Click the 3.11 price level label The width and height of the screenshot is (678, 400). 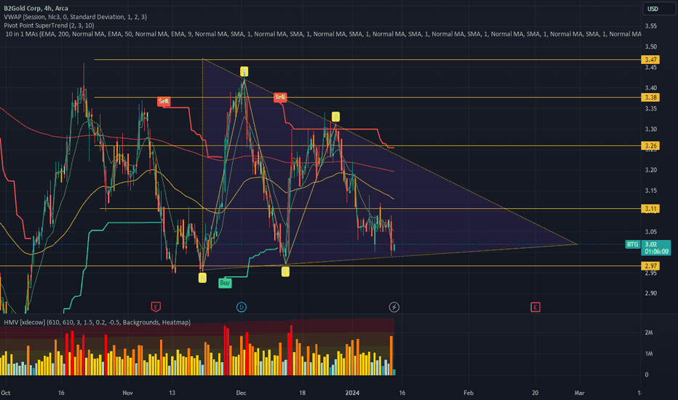point(650,209)
